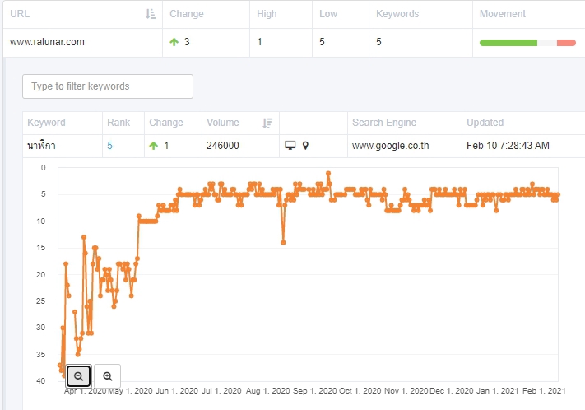Click the desktop monitor device icon

click(290, 146)
